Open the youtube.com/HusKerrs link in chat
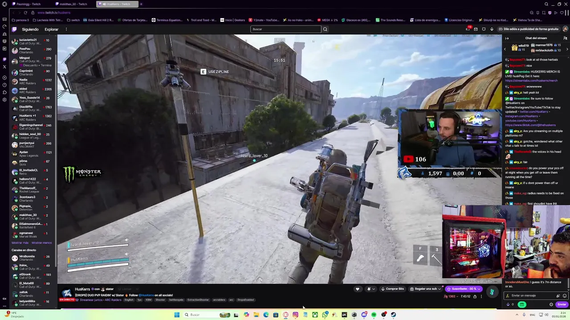The image size is (570, 320). pyautogui.click(x=521, y=120)
